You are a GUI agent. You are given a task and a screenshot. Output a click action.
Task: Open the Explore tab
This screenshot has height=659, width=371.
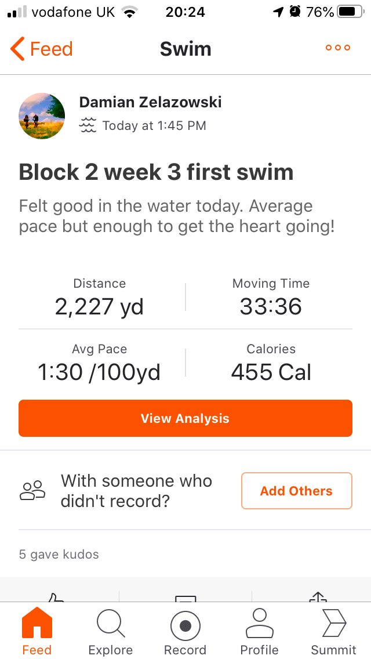point(111,631)
